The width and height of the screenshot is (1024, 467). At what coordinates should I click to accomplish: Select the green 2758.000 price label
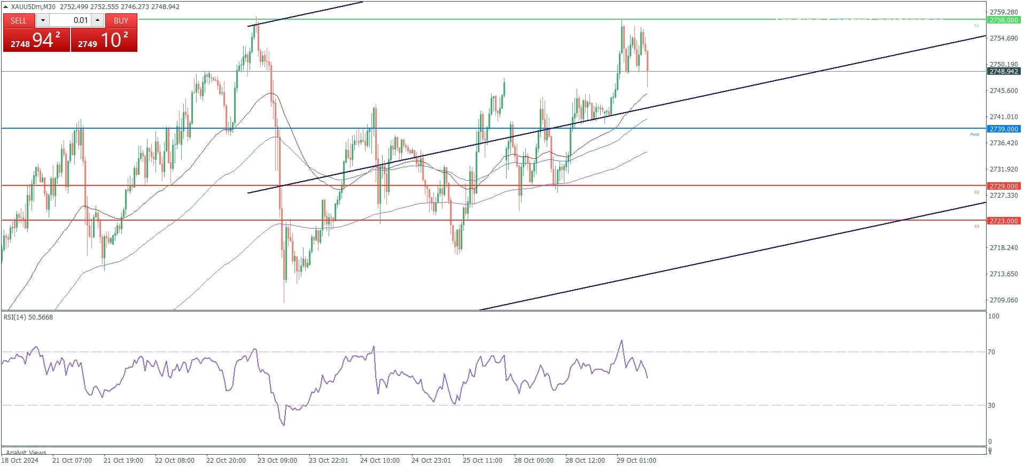coord(1003,20)
